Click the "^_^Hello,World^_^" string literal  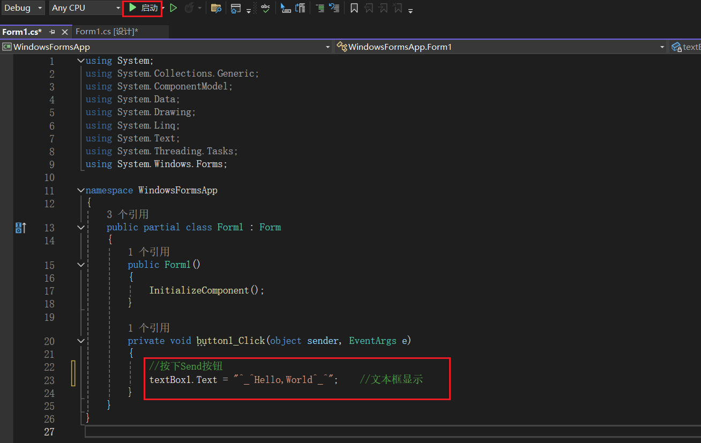[284, 380]
